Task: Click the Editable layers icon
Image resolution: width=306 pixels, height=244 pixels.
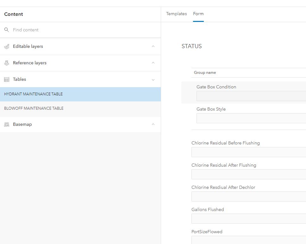Action: coord(7,46)
